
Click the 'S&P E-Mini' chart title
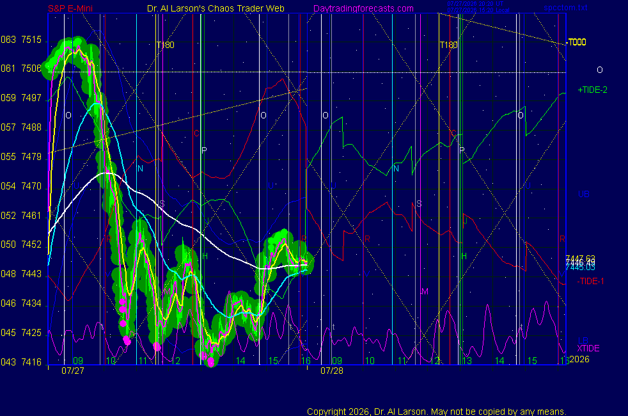(70, 8)
